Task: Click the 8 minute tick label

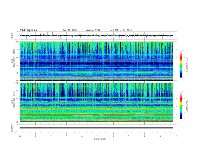Action: 144,136
